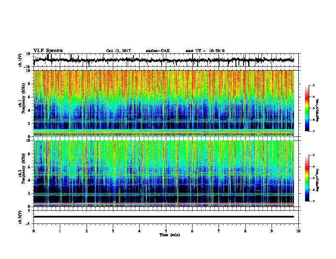Click the ch.1 voltage waveform trace panel
Viewport: 336px width, 259px height.
click(166, 60)
